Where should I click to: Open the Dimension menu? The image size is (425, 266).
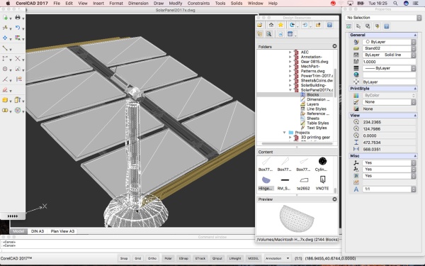pyautogui.click(x=138, y=4)
